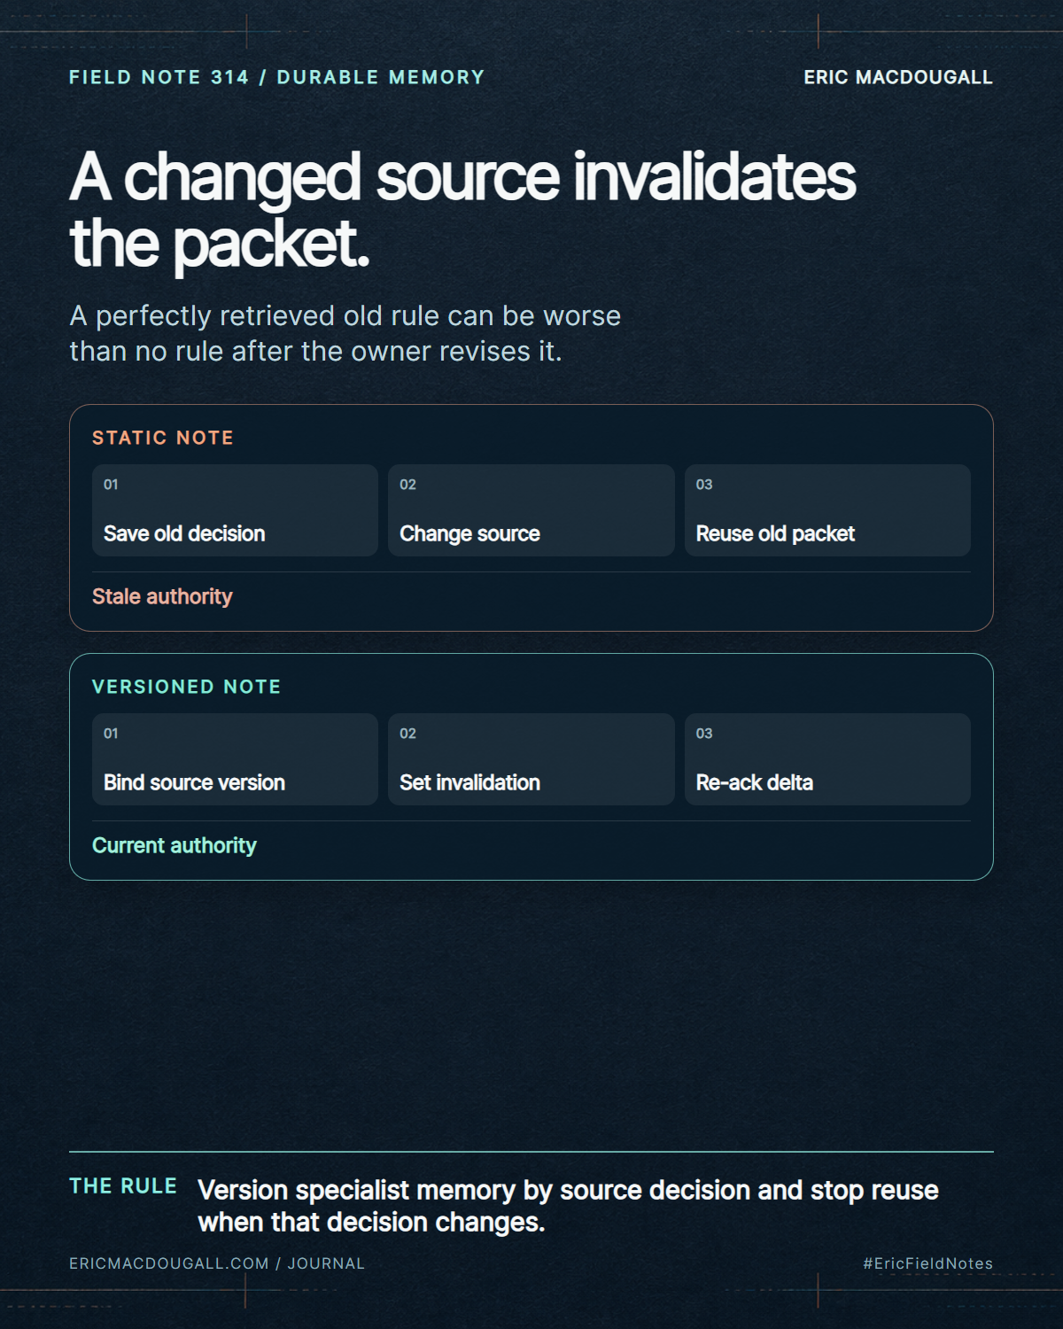Click the 'Stale authority' label
1063x1329 pixels.
point(162,596)
